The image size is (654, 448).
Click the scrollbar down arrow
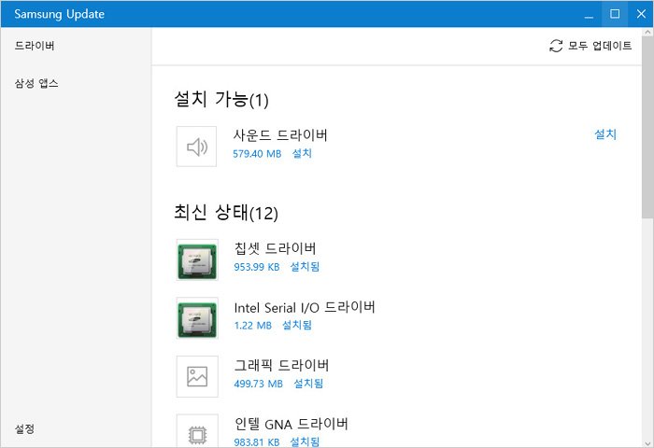click(x=647, y=443)
